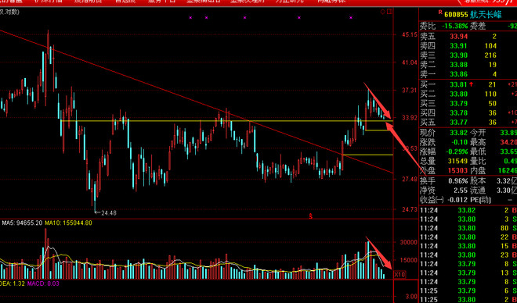Image resolution: width=517 pixels, height=303 pixels.
Task: Click the square window icon beside the diamond
Action: [x=390, y=12]
